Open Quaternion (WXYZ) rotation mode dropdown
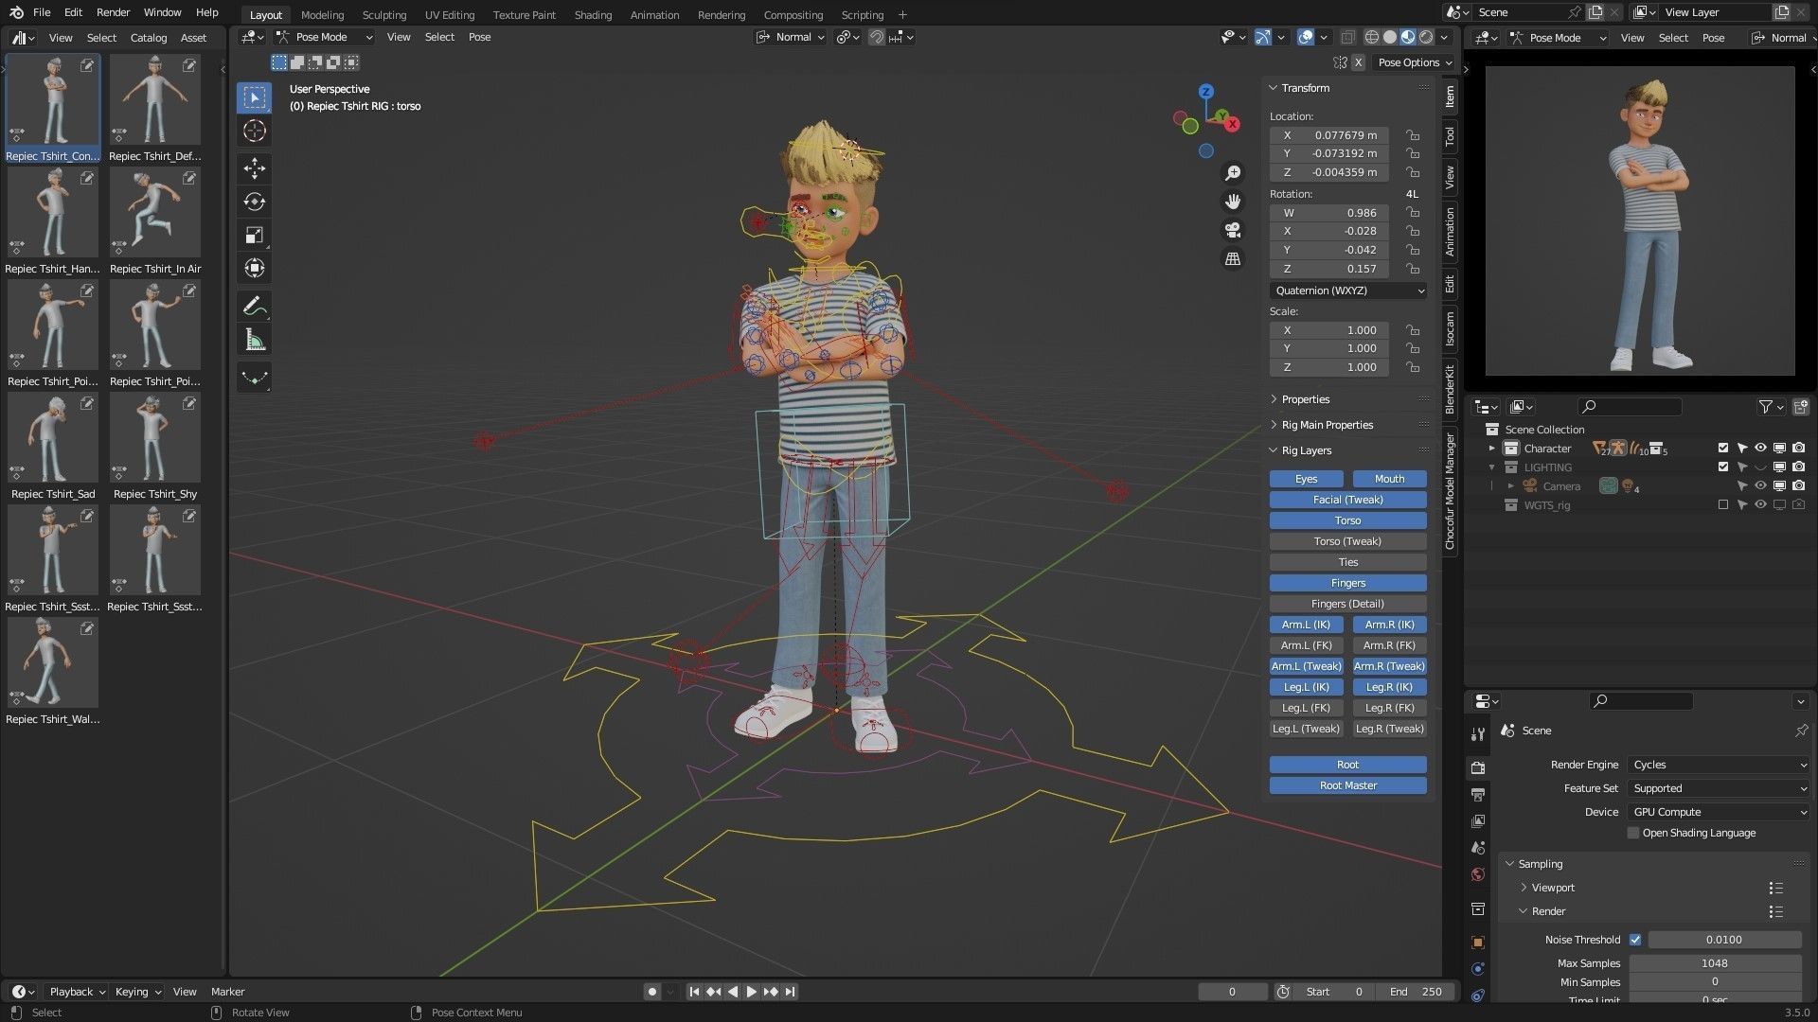 (1348, 291)
